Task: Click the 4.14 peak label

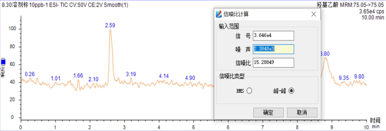Action: [x=164, y=76]
